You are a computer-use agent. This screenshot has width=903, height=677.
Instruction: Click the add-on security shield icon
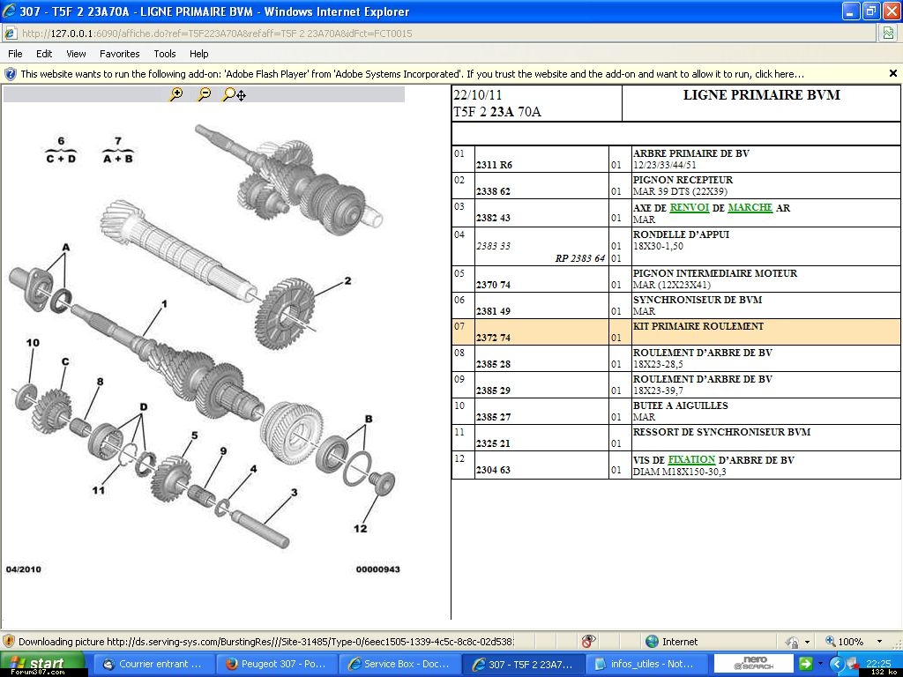pos(10,74)
